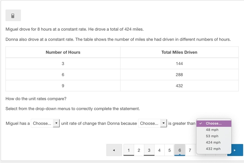Click the 432 cell in miles table
Viewport: 244px width, 163px height.
click(x=179, y=86)
